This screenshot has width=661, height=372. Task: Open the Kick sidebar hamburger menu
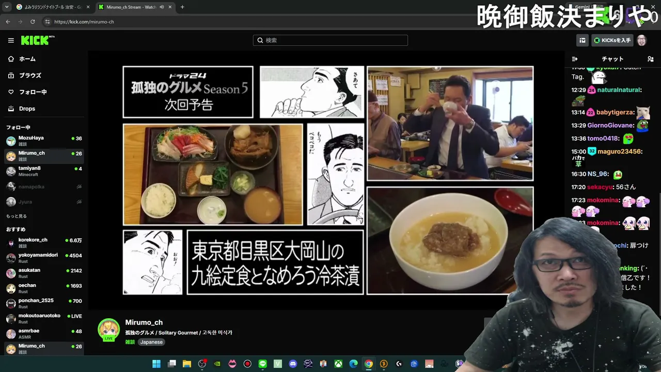pos(11,40)
